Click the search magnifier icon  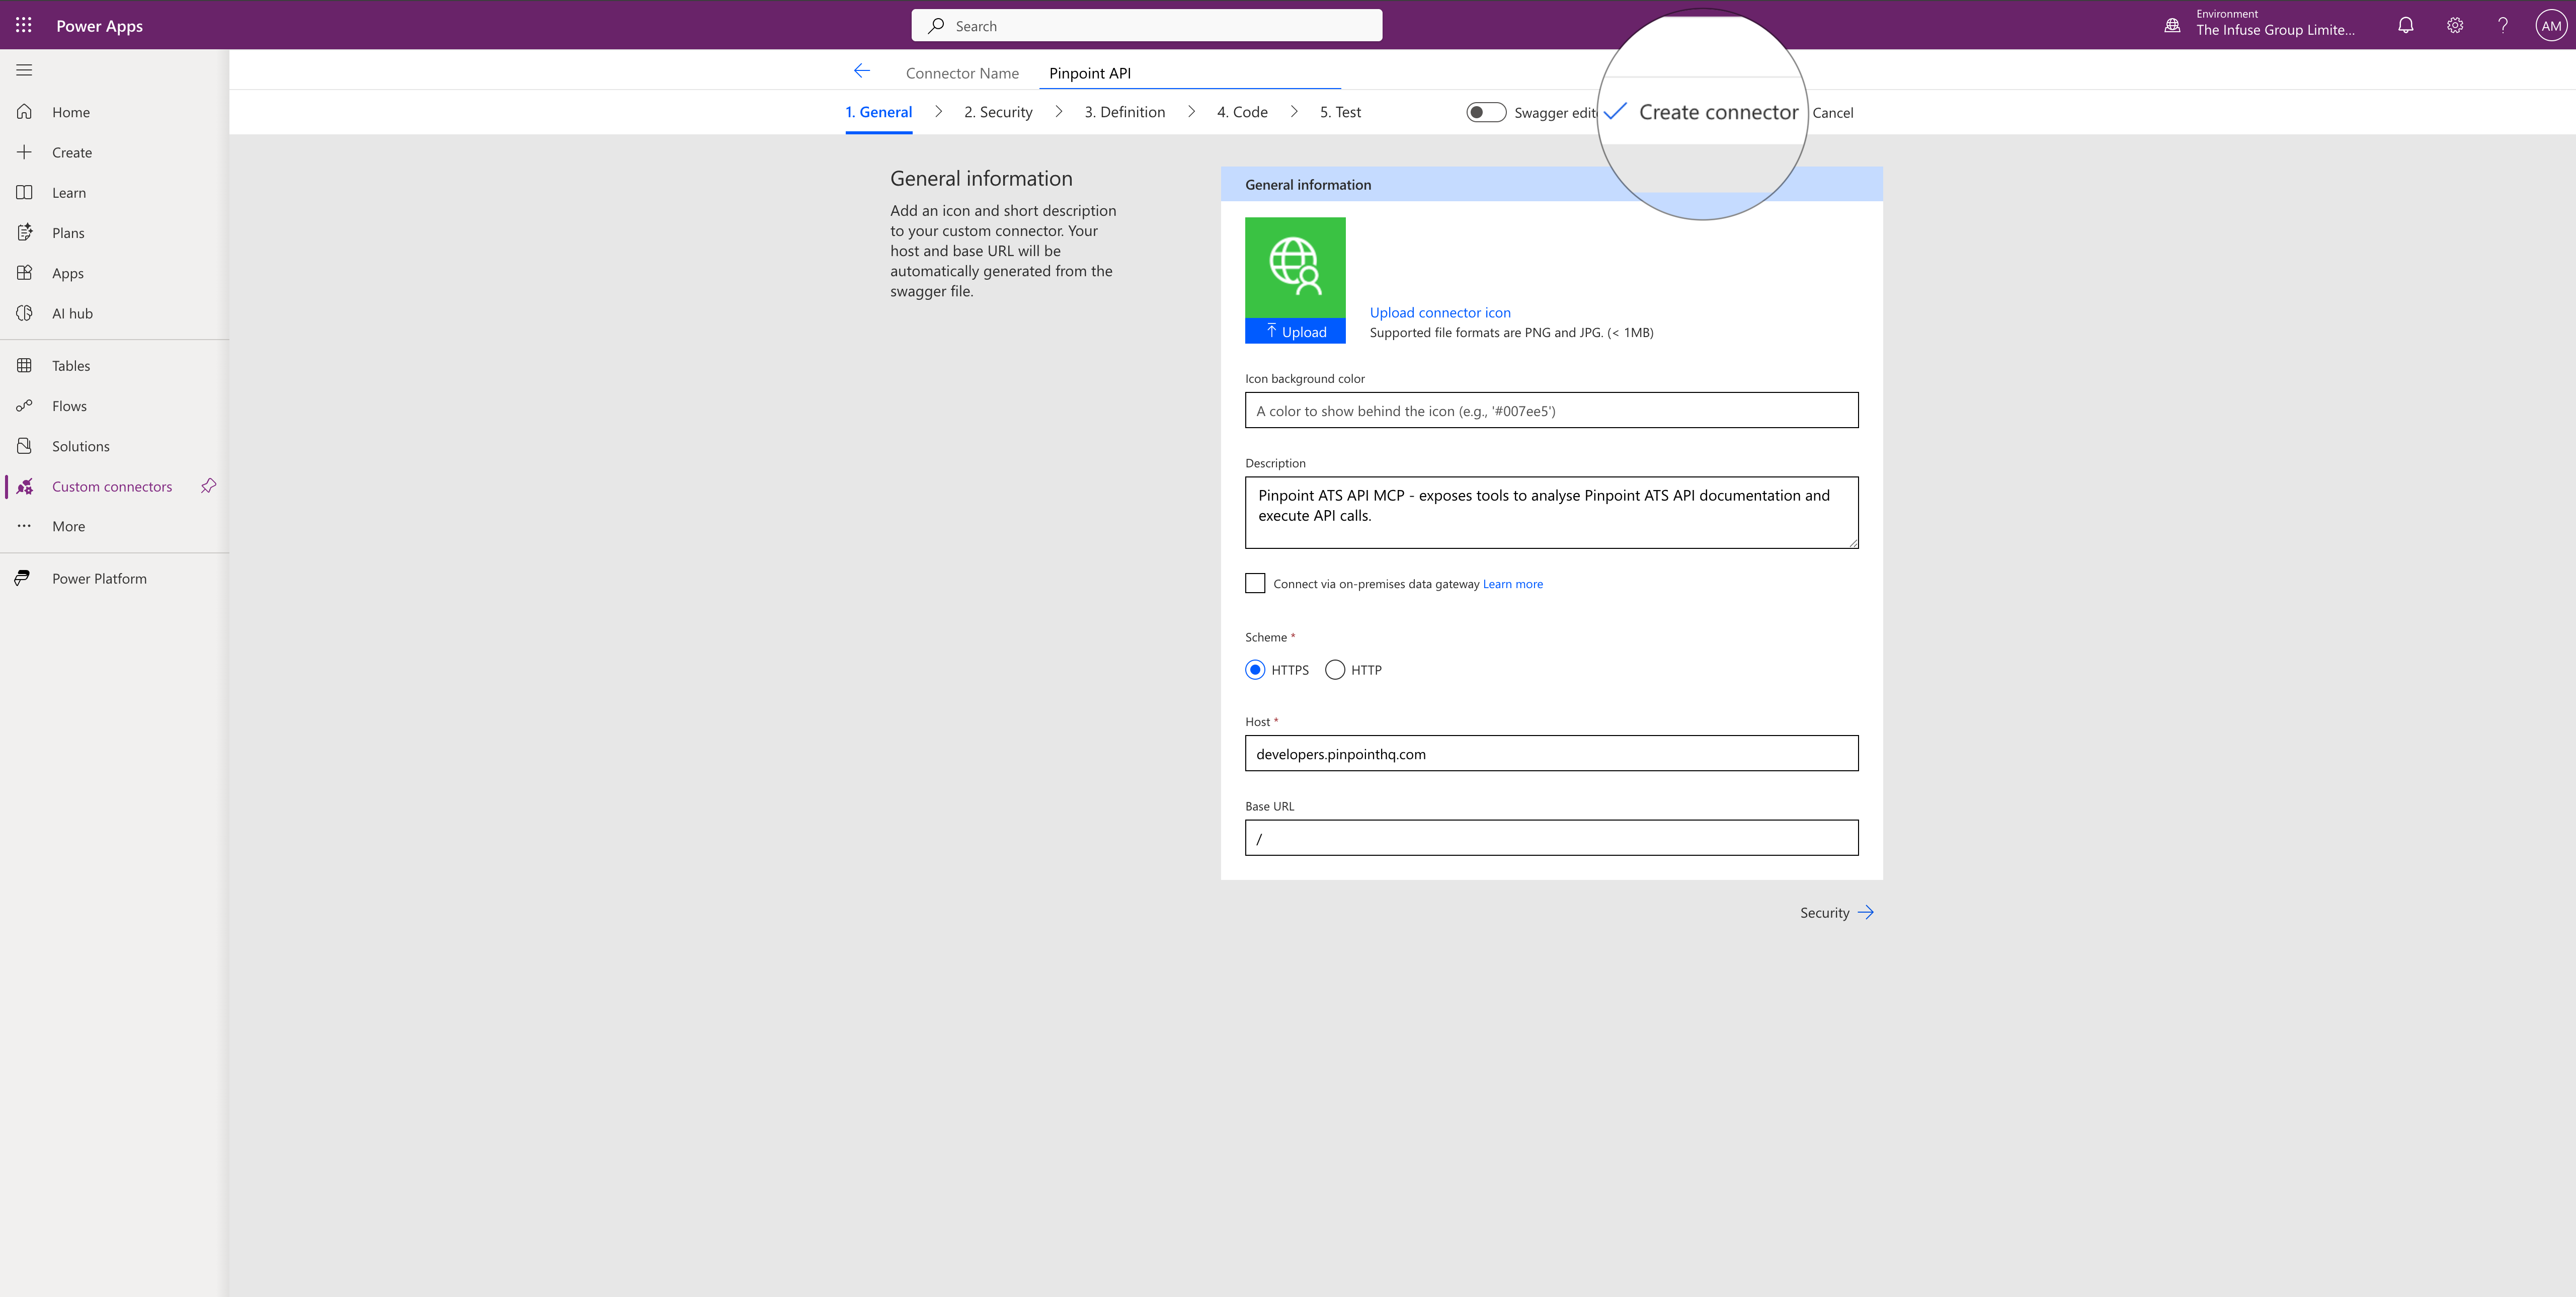pos(936,26)
